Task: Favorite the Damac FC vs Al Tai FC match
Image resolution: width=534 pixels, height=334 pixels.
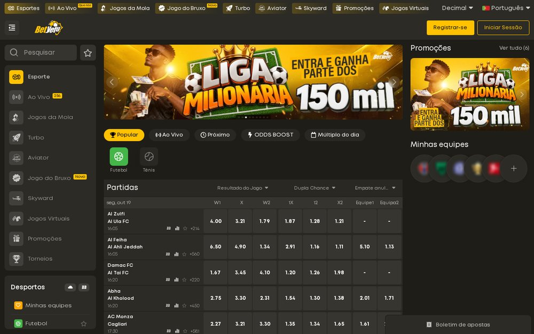Action: [184, 280]
